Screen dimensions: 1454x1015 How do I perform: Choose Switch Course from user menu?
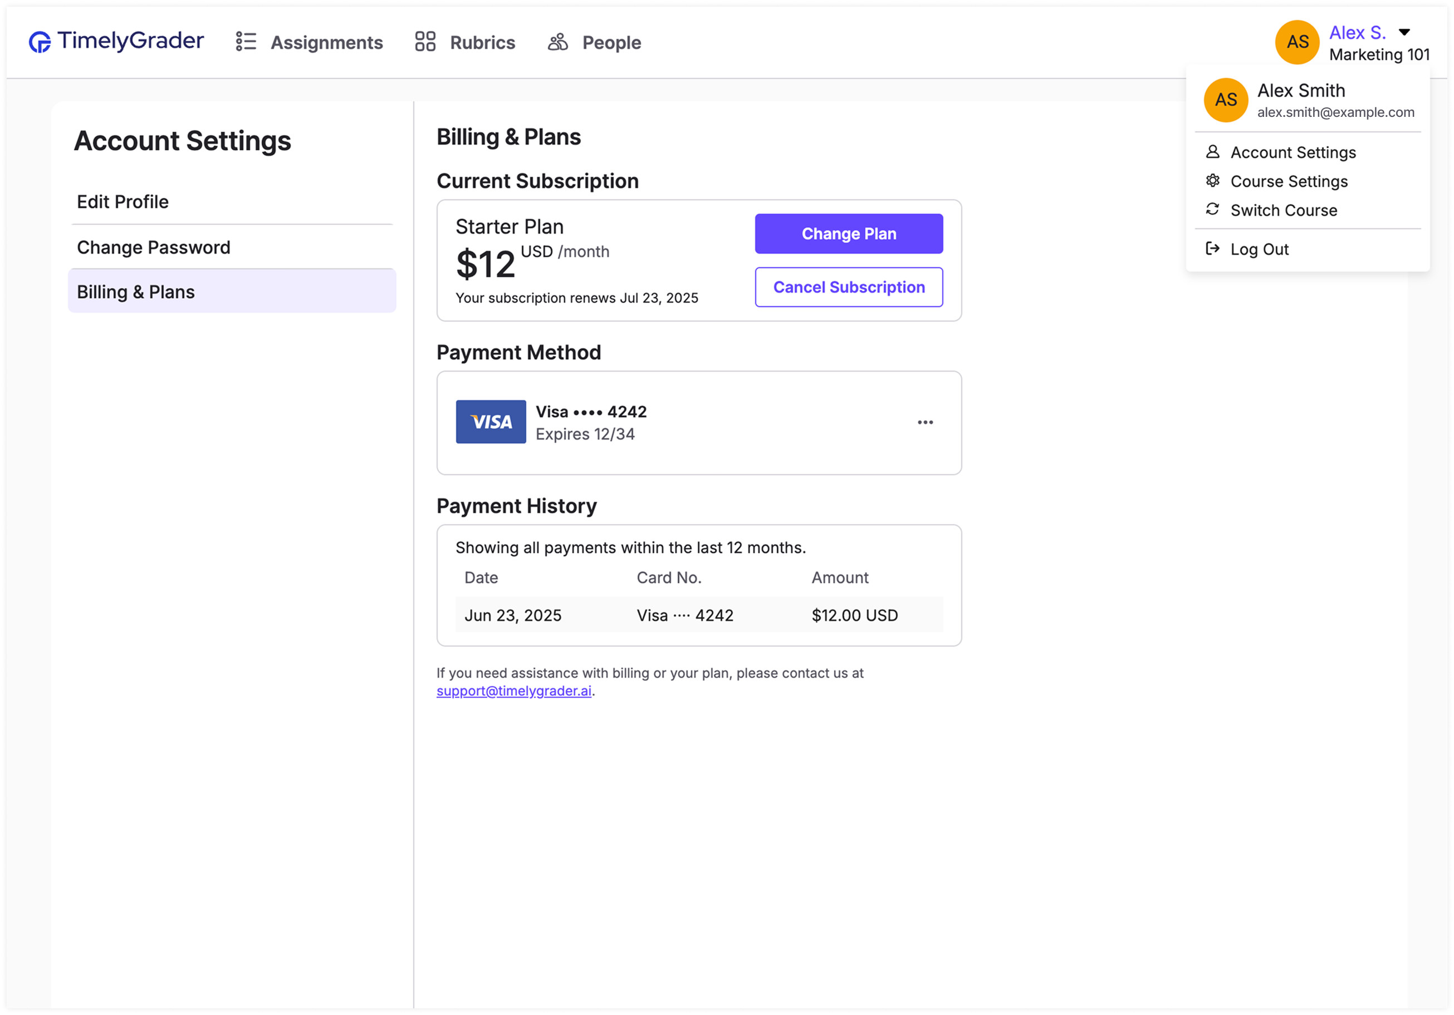1283,210
